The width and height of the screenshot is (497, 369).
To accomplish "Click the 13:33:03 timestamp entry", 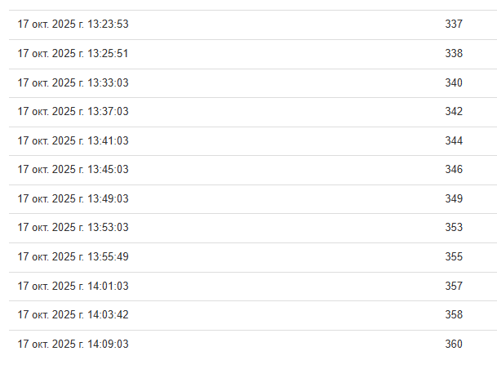I will (x=73, y=83).
